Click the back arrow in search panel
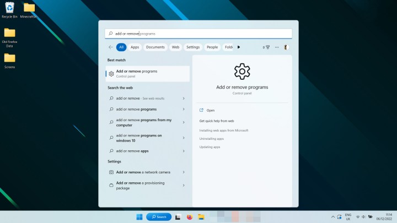 point(111,47)
